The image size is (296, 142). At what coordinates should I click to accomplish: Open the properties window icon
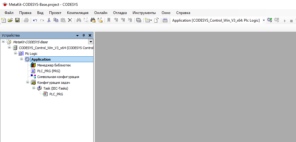(x=139, y=20)
